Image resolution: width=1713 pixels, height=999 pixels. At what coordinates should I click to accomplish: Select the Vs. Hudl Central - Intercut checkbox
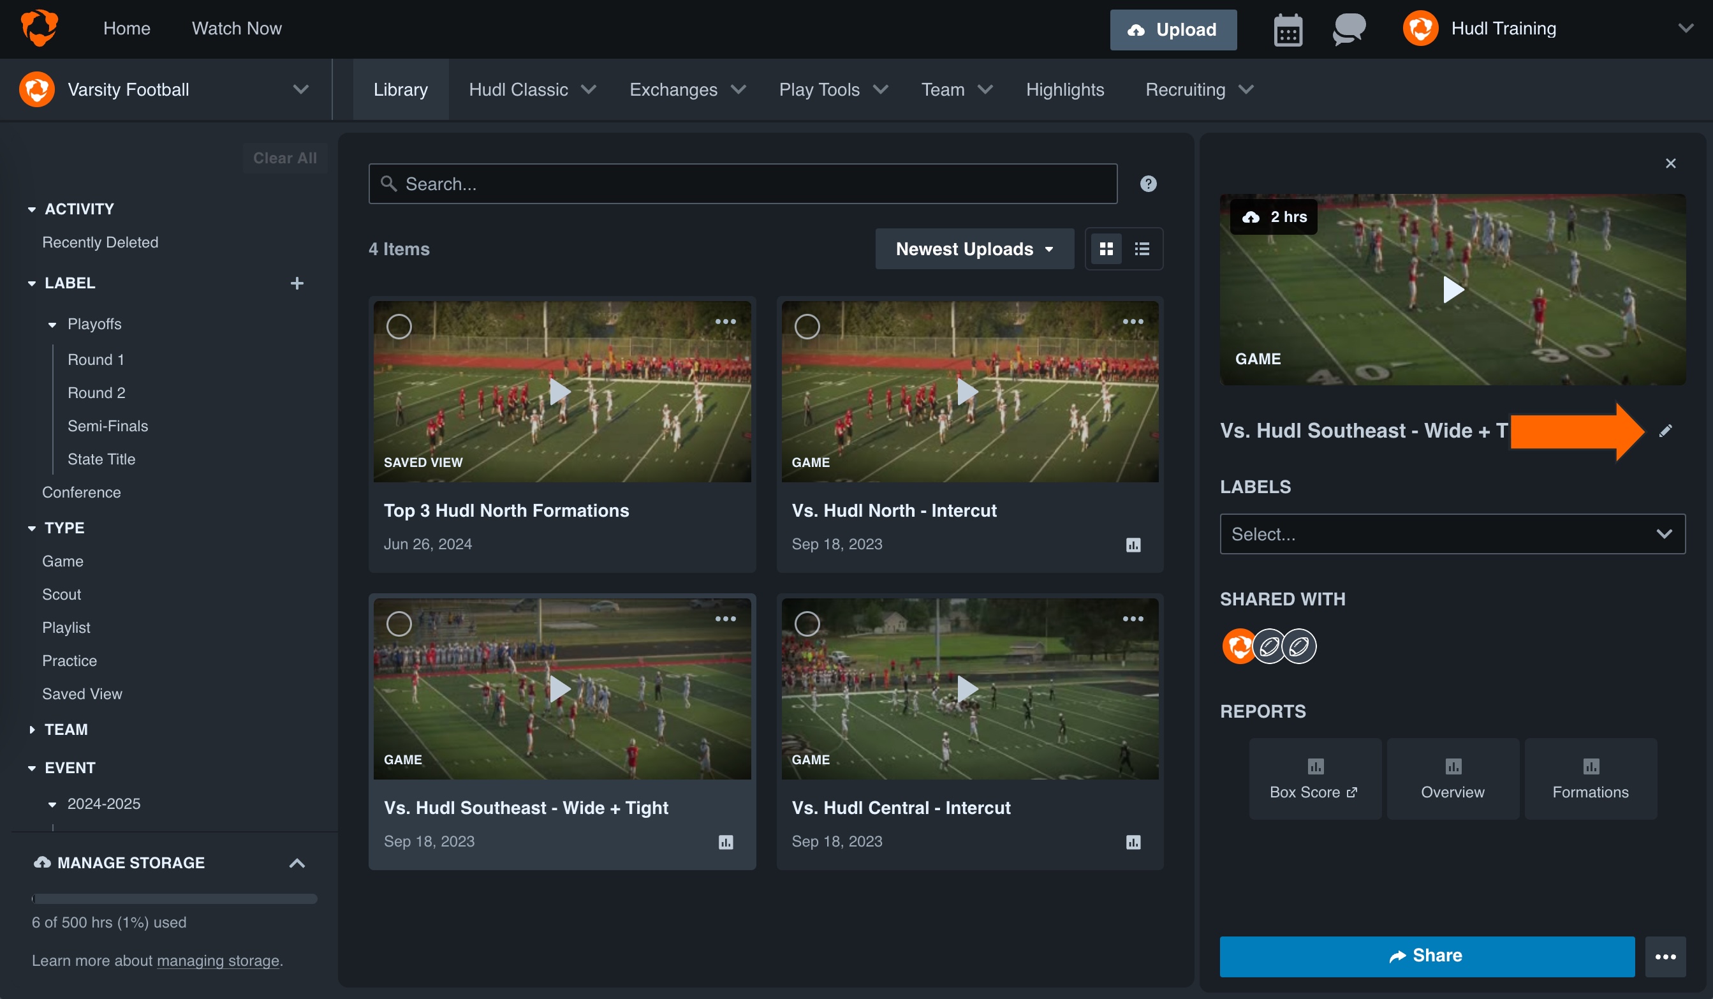point(807,623)
